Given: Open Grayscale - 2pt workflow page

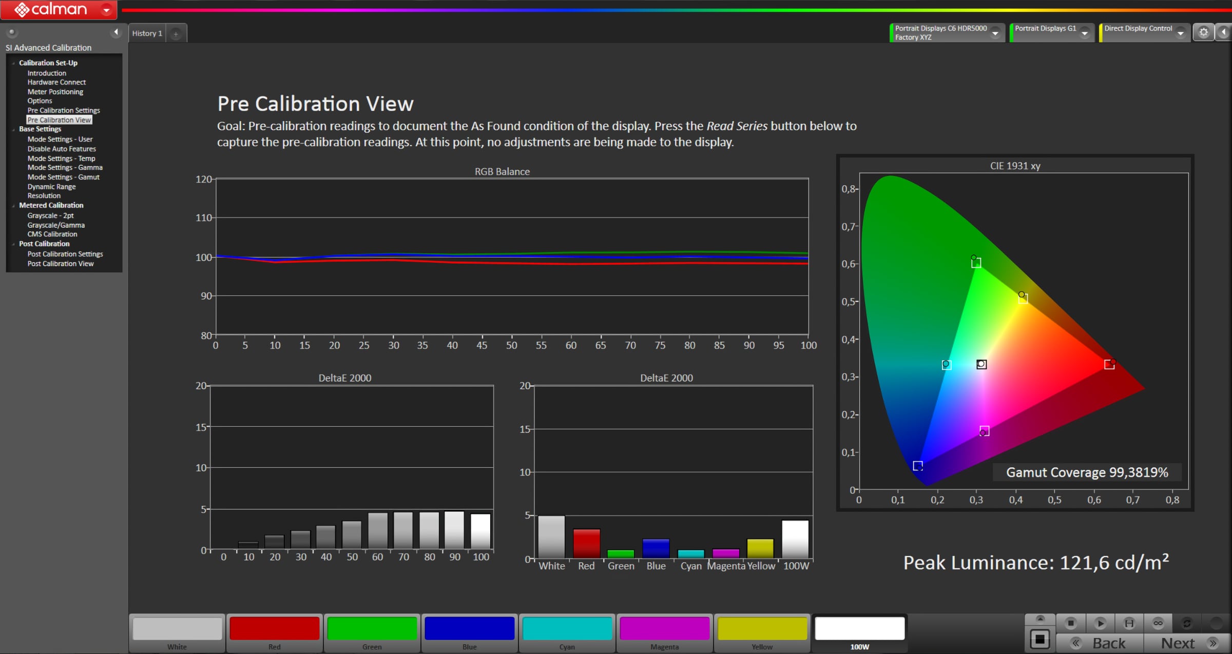Looking at the screenshot, I should (x=50, y=215).
